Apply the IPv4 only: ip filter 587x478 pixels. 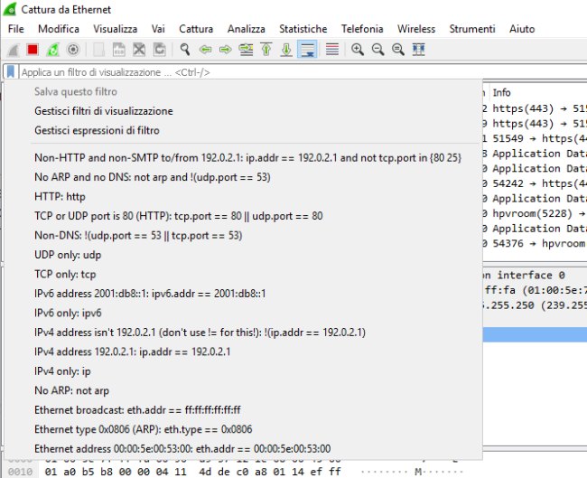(x=243, y=371)
